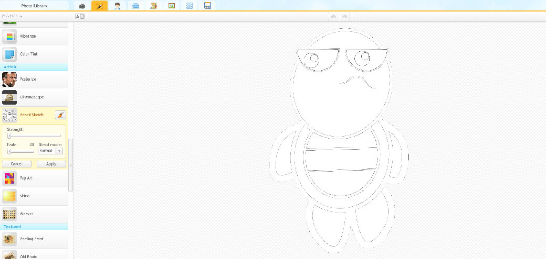The height and width of the screenshot is (259, 546).
Task: Open the Blend mode dropdown
Action: 51,151
